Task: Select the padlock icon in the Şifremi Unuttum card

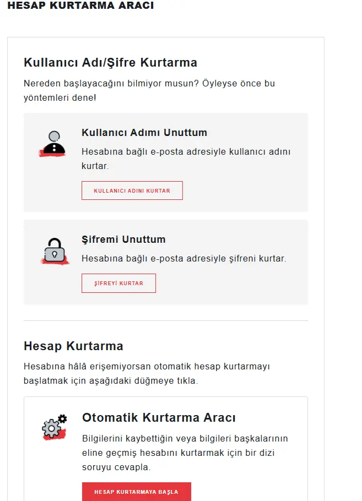Action: click(x=54, y=251)
